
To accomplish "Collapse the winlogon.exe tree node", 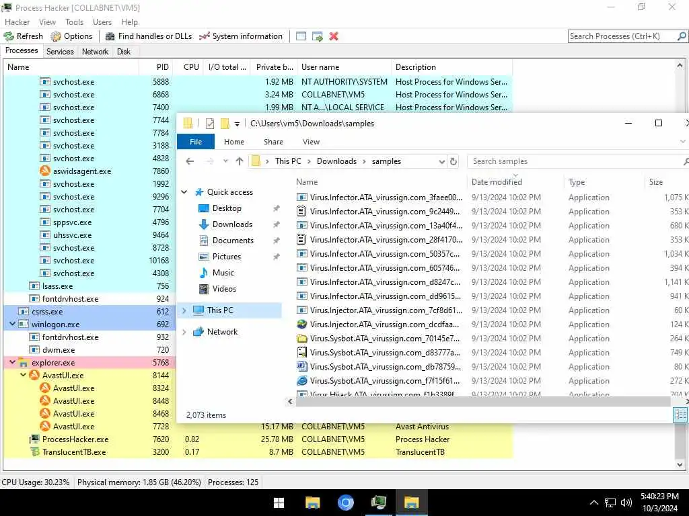I will [12, 325].
